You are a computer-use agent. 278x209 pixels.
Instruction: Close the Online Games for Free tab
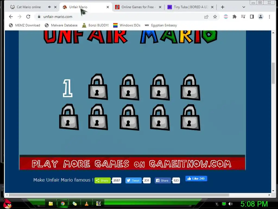tap(160, 7)
